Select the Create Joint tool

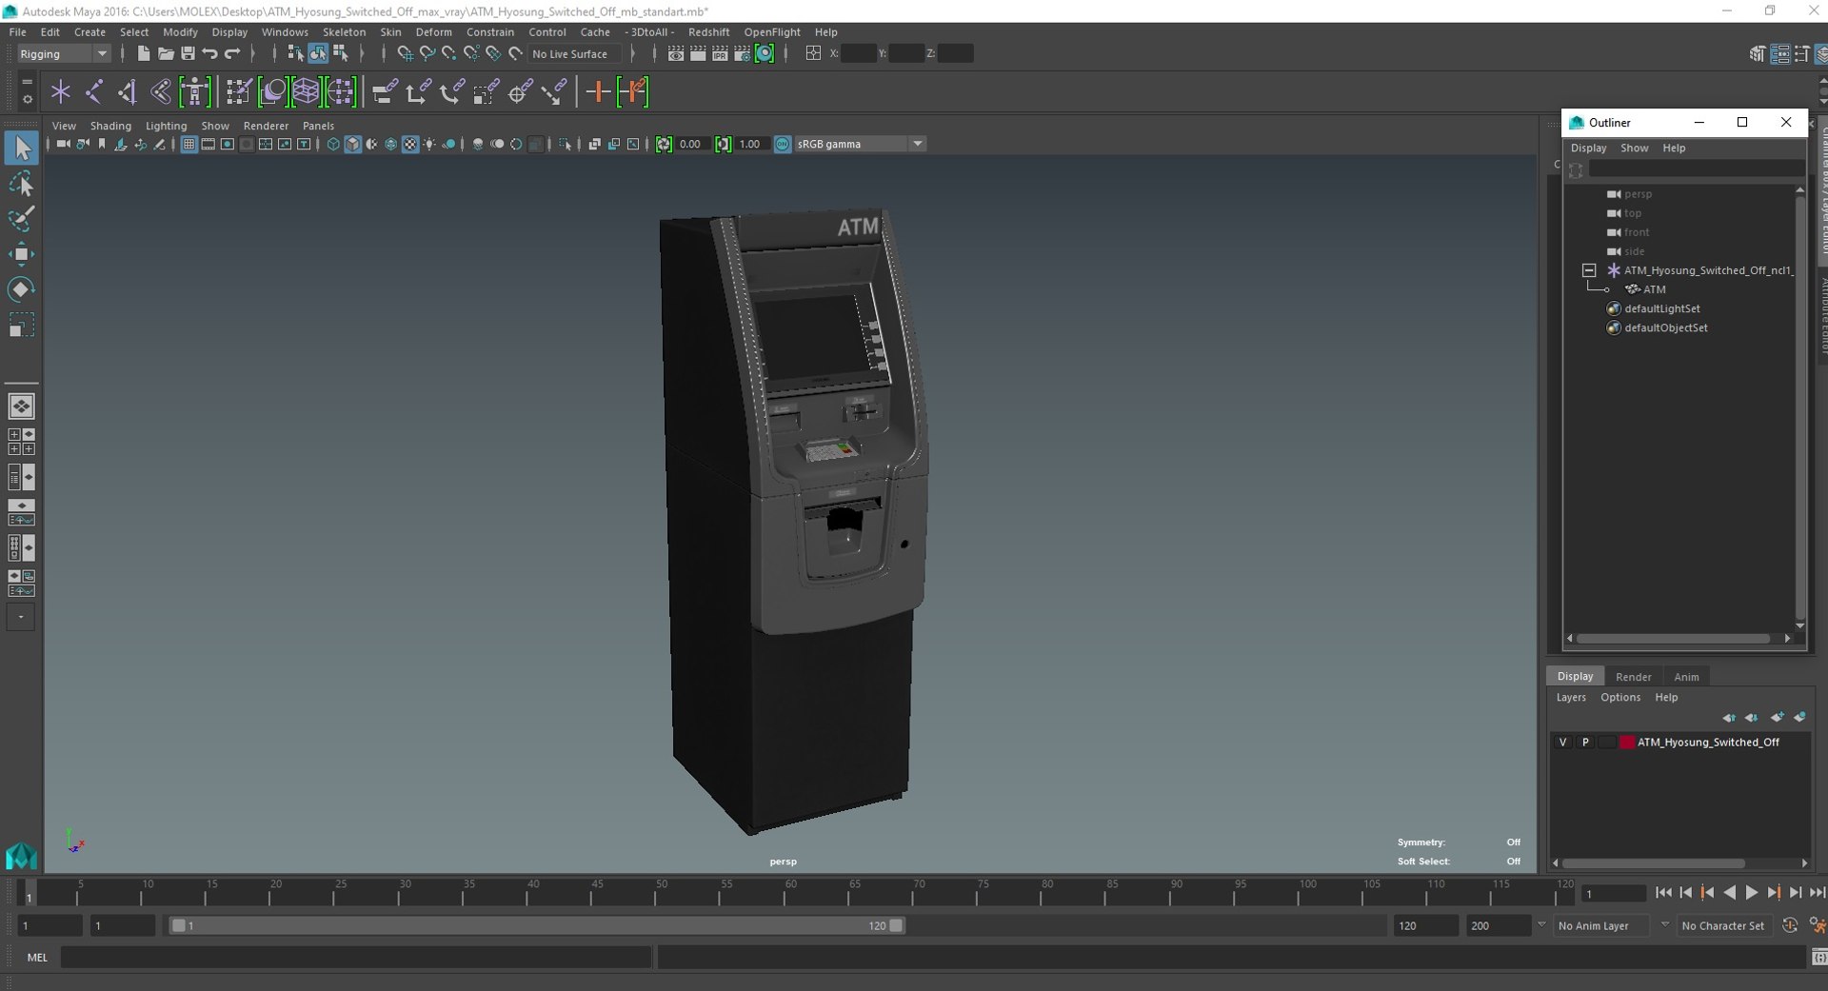(x=94, y=92)
